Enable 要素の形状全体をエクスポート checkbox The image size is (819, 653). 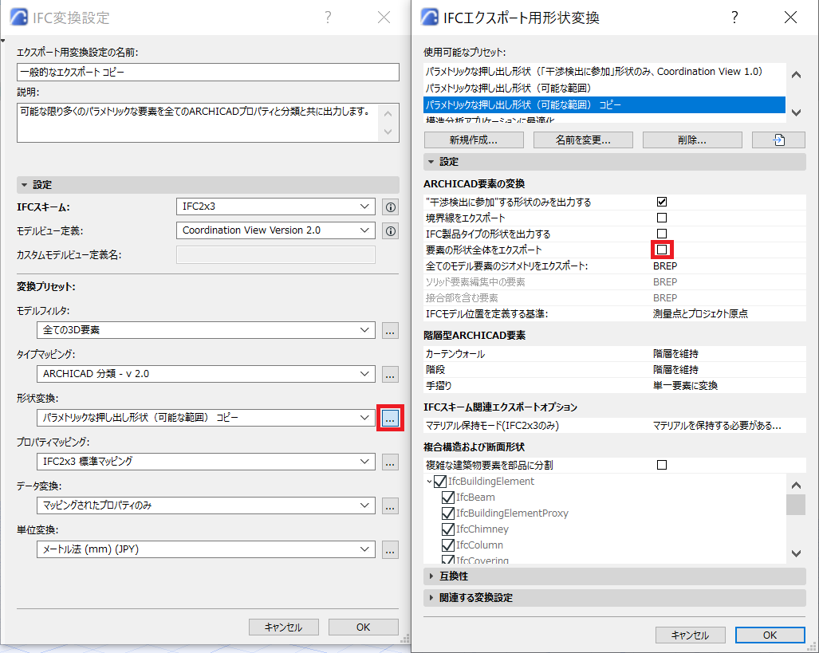(x=662, y=250)
